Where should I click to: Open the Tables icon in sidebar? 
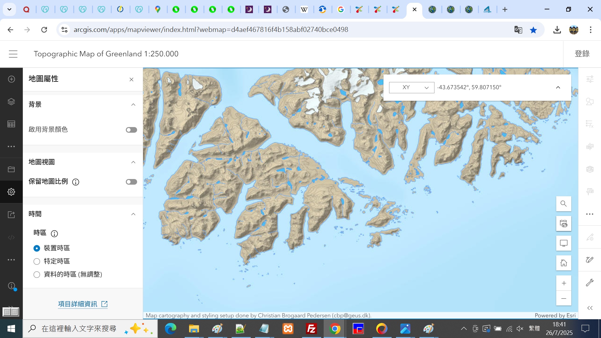[11, 124]
